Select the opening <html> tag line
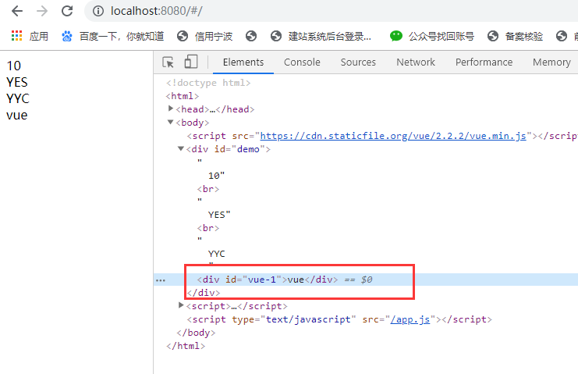The image size is (578, 374). point(182,96)
